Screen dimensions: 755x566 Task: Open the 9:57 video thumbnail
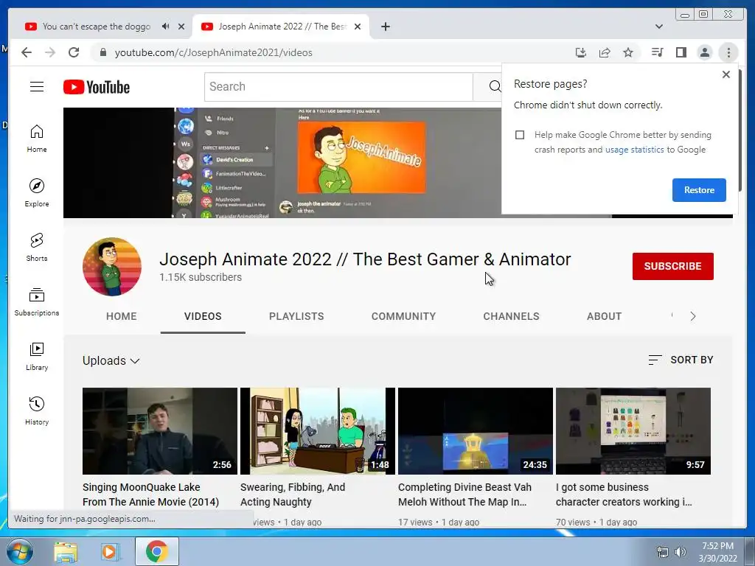coord(633,431)
